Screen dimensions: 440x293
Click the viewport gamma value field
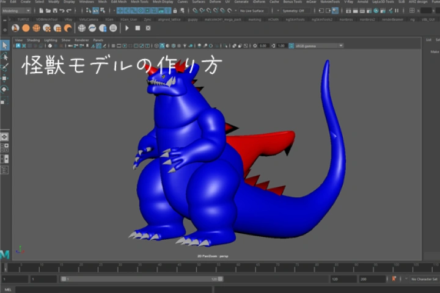pos(282,46)
